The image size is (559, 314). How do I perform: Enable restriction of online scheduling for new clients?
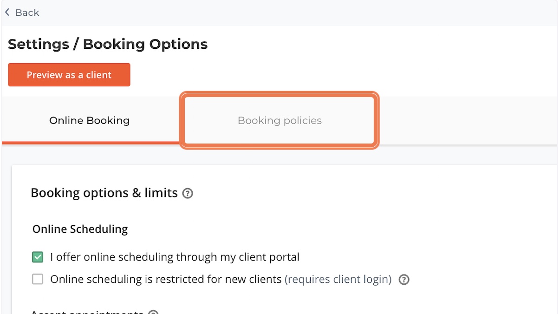(x=37, y=279)
